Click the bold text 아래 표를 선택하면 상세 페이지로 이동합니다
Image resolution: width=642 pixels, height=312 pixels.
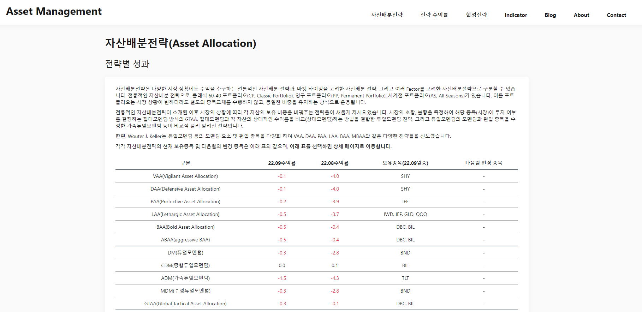point(341,146)
